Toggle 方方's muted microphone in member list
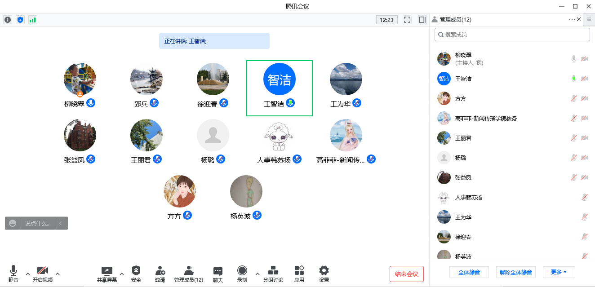595x287 pixels. pos(574,99)
